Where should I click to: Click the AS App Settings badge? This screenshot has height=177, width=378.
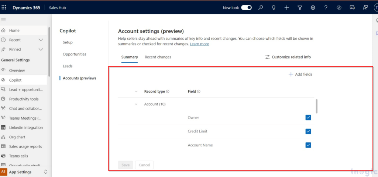pos(4,172)
